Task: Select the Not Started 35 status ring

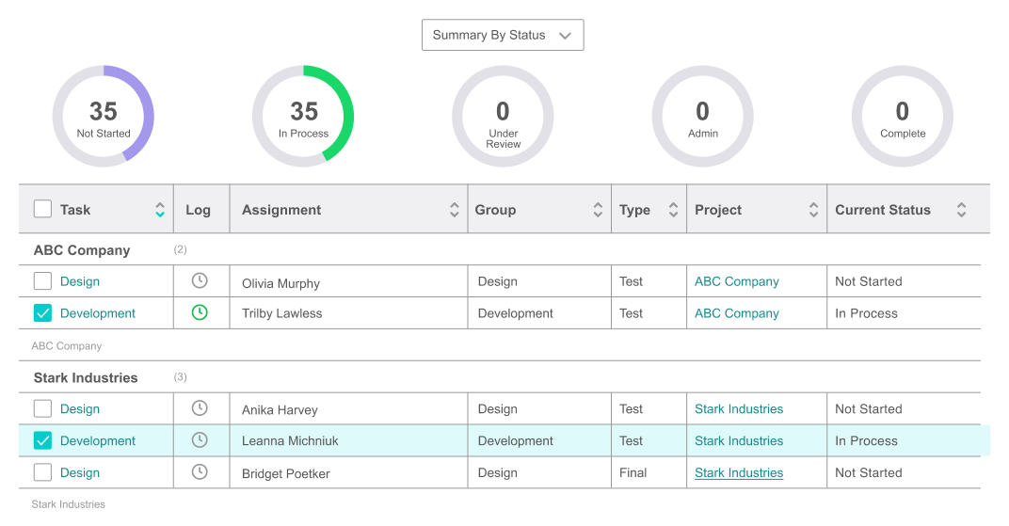Action: pyautogui.click(x=103, y=117)
